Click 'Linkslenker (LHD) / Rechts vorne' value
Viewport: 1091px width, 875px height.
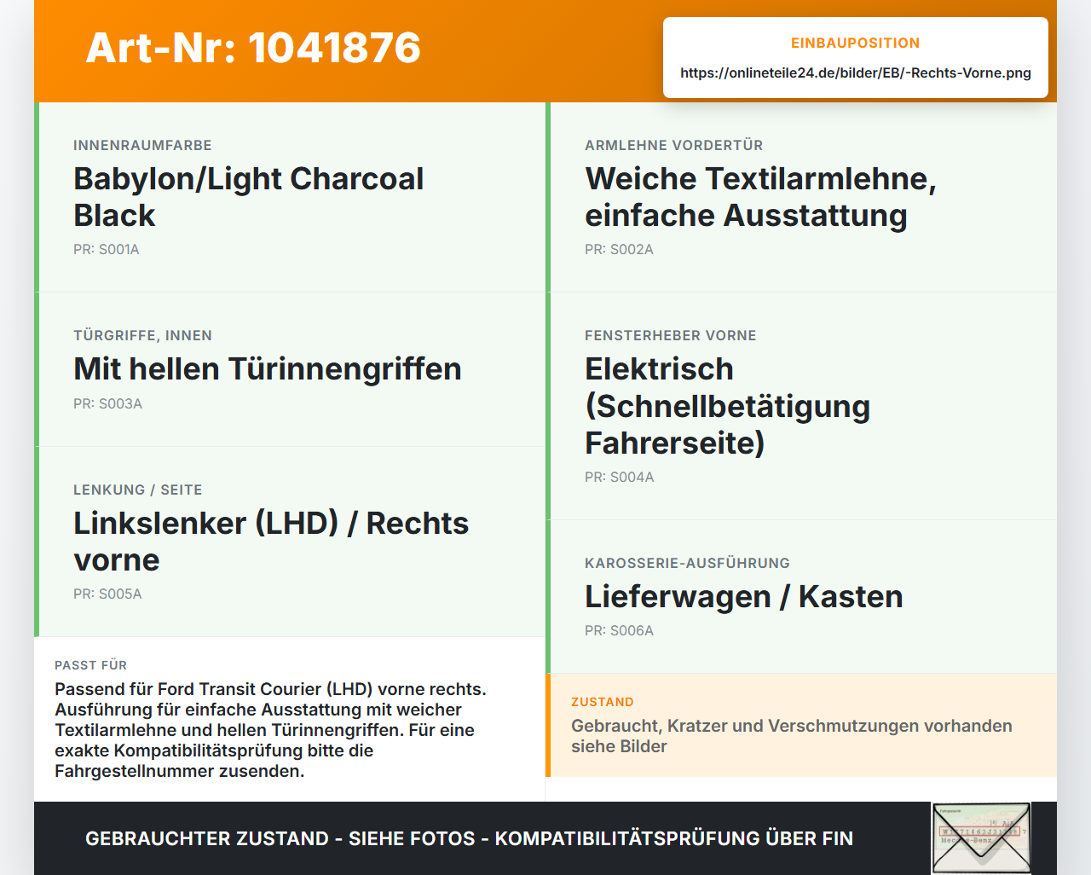tap(271, 542)
